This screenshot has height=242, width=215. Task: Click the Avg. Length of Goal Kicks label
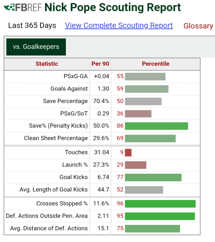(53, 190)
